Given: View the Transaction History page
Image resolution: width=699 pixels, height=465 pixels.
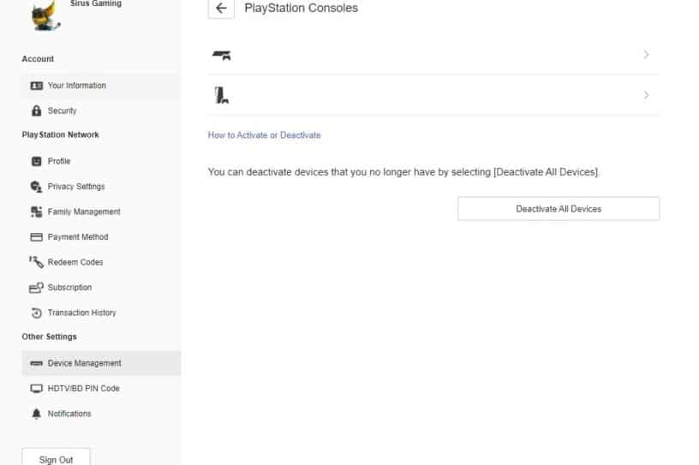Looking at the screenshot, I should pos(101,313).
